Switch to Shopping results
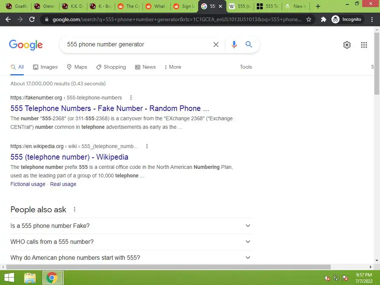Image resolution: width=380 pixels, height=285 pixels. (x=111, y=67)
